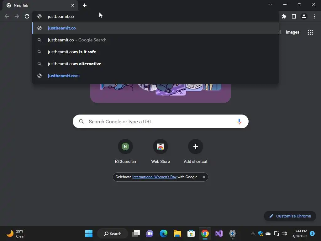Screen dimensions: 321x241
Task: Dismiss the Women's Day promo banner
Action: click(x=204, y=177)
